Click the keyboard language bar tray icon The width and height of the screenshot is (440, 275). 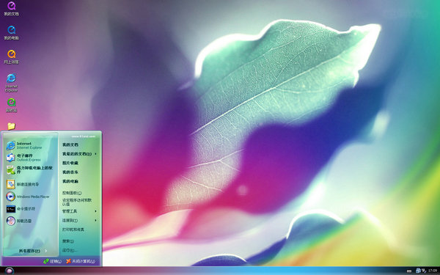(409, 271)
